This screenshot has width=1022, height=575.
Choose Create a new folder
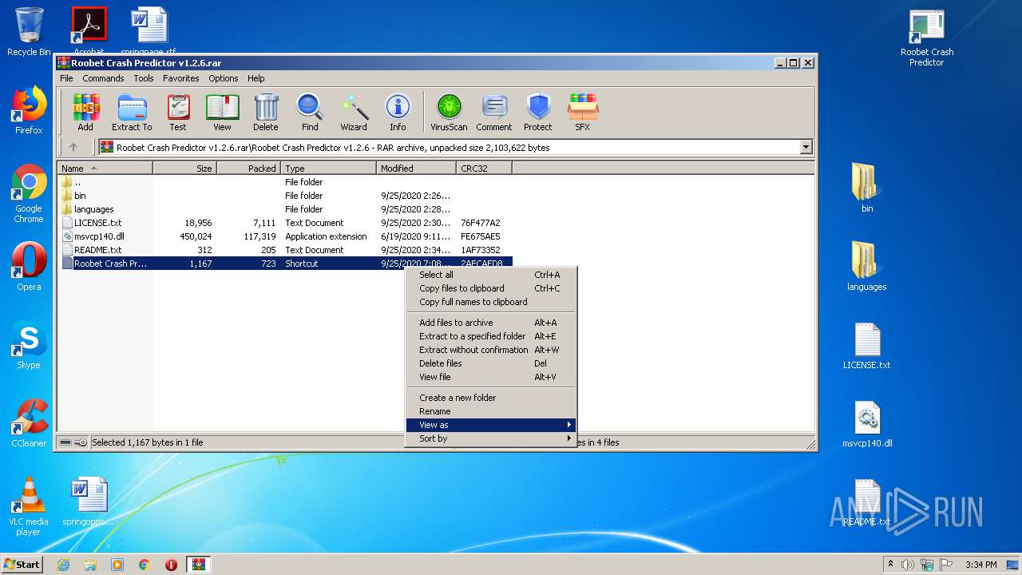click(x=490, y=398)
